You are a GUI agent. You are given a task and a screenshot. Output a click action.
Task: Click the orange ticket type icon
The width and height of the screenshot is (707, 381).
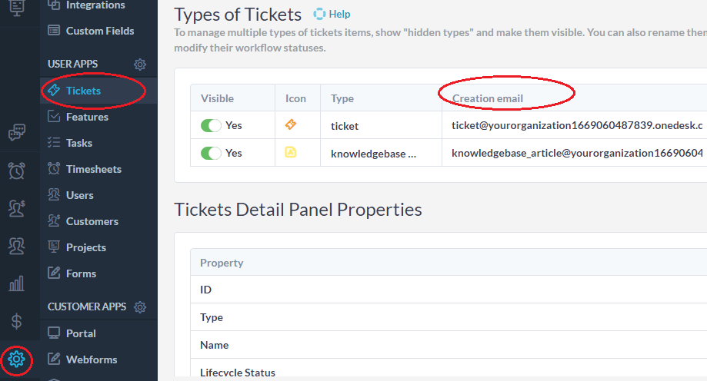click(x=291, y=125)
